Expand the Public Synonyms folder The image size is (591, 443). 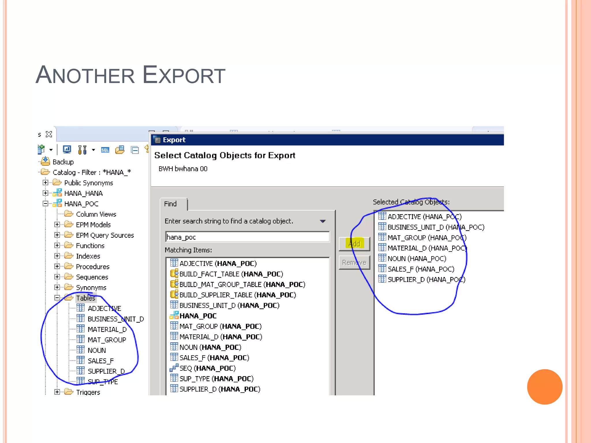pyautogui.click(x=45, y=182)
